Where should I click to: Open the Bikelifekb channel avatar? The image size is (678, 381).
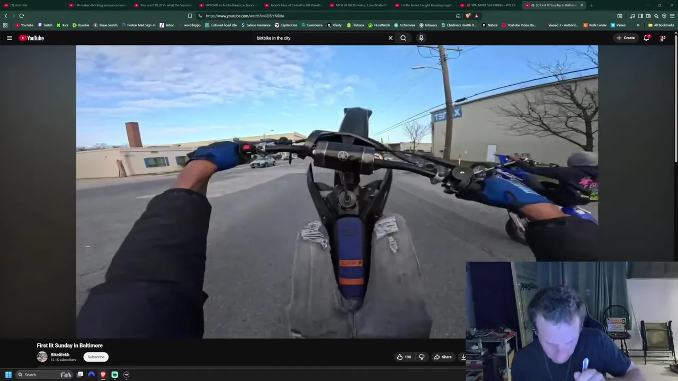(x=42, y=357)
